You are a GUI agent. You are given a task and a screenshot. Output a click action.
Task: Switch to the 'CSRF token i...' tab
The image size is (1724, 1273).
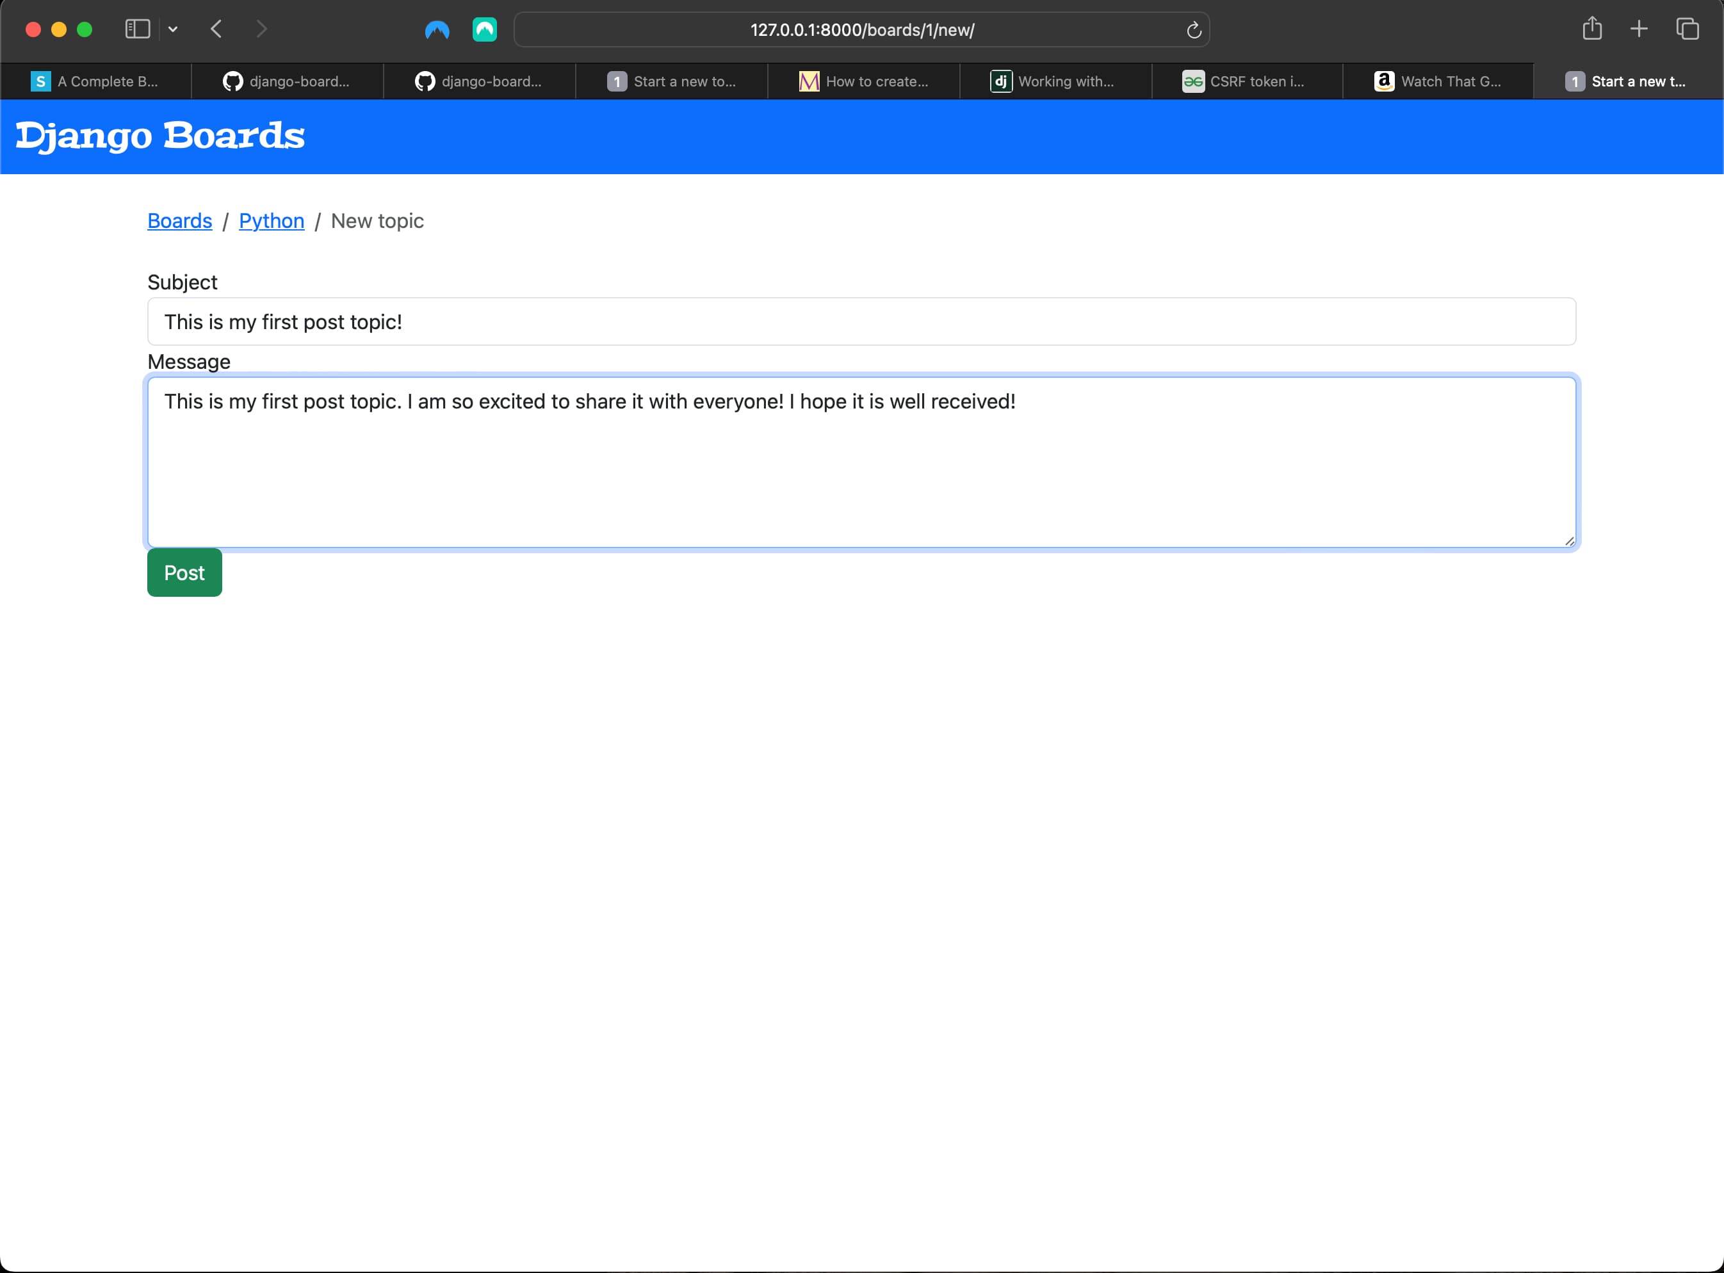[1247, 81]
